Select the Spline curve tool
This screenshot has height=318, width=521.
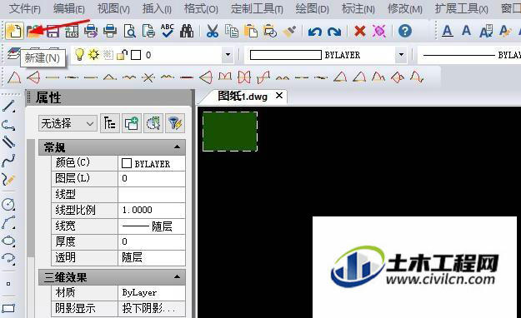pyautogui.click(x=8, y=161)
